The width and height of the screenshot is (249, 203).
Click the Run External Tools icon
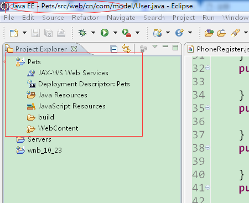pos(127,33)
